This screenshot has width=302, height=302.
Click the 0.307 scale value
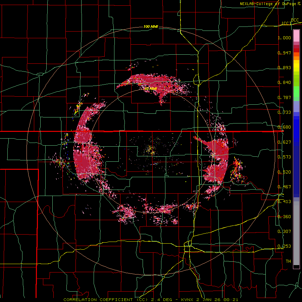[284, 232]
